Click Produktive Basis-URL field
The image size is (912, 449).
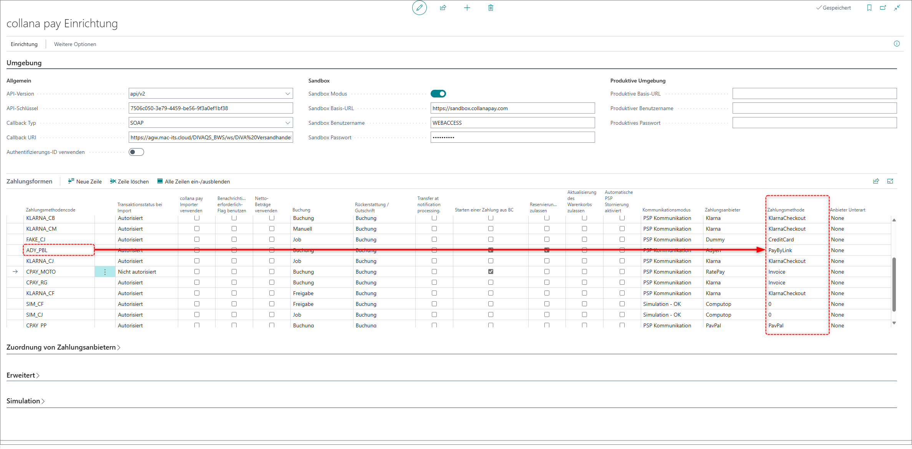pos(814,94)
